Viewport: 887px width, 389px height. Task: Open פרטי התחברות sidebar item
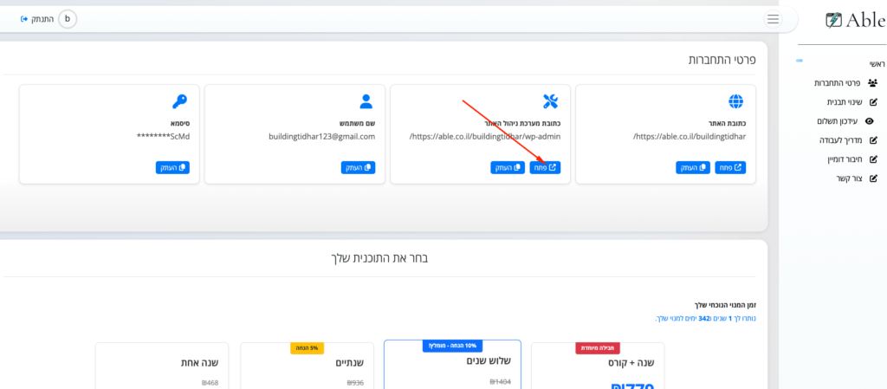[x=845, y=82]
